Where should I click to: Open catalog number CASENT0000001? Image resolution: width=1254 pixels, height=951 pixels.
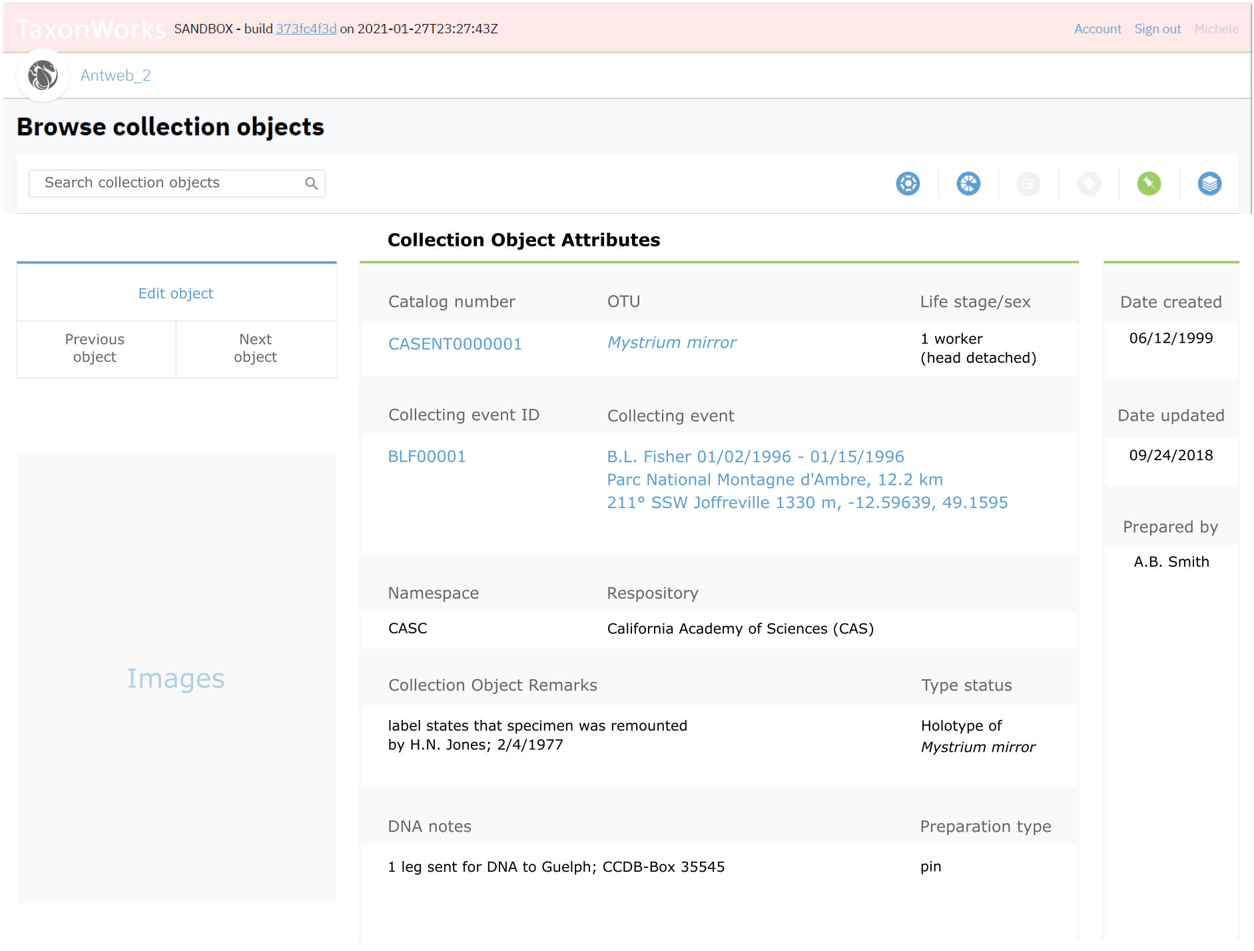pos(455,344)
